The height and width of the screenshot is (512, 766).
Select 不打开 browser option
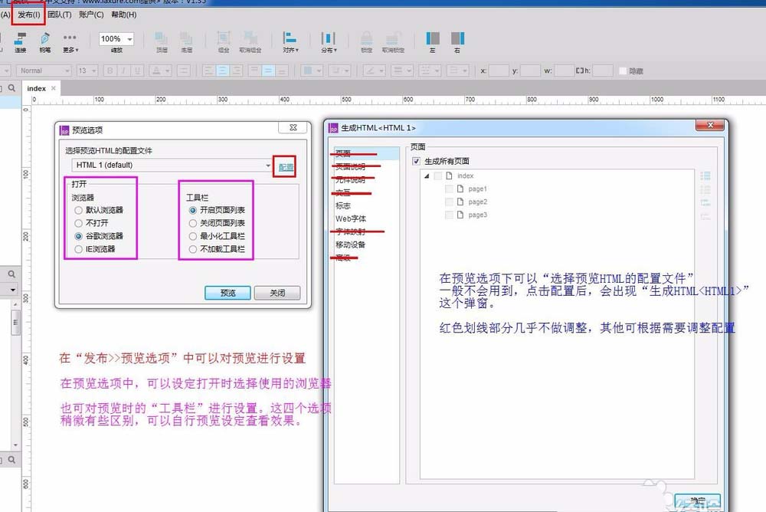[78, 223]
